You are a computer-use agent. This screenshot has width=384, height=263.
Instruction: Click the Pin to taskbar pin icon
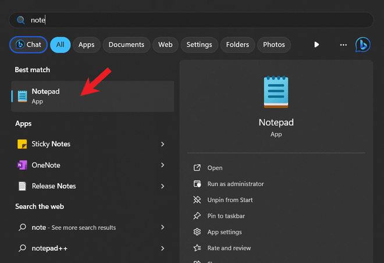(197, 216)
